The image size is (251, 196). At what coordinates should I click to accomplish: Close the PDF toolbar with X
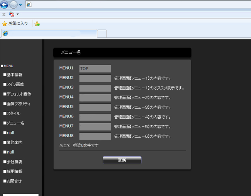click(4, 14)
